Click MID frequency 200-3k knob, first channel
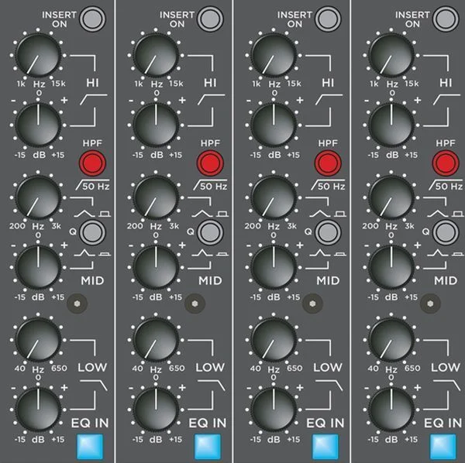 point(38,197)
